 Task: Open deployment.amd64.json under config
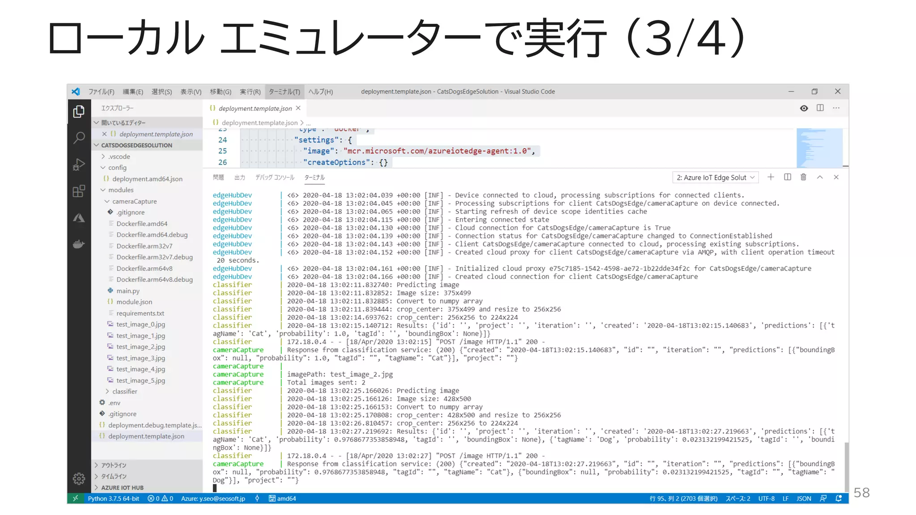pyautogui.click(x=147, y=179)
